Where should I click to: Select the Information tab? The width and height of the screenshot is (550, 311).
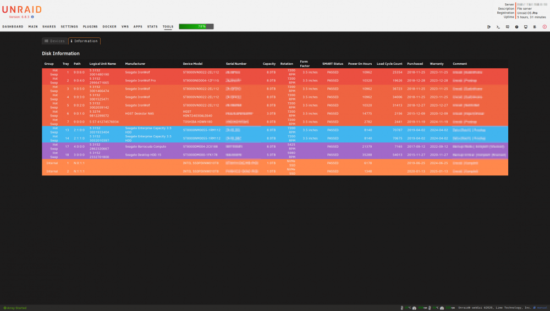coord(85,41)
